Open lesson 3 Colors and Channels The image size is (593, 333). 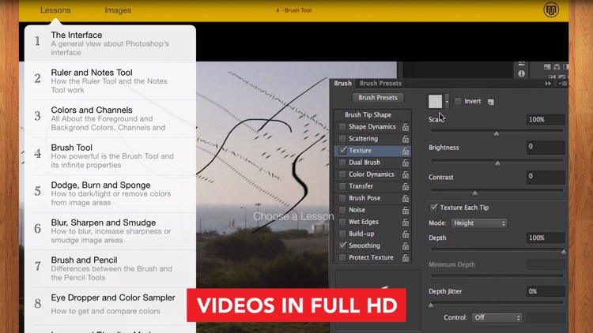tap(110, 118)
